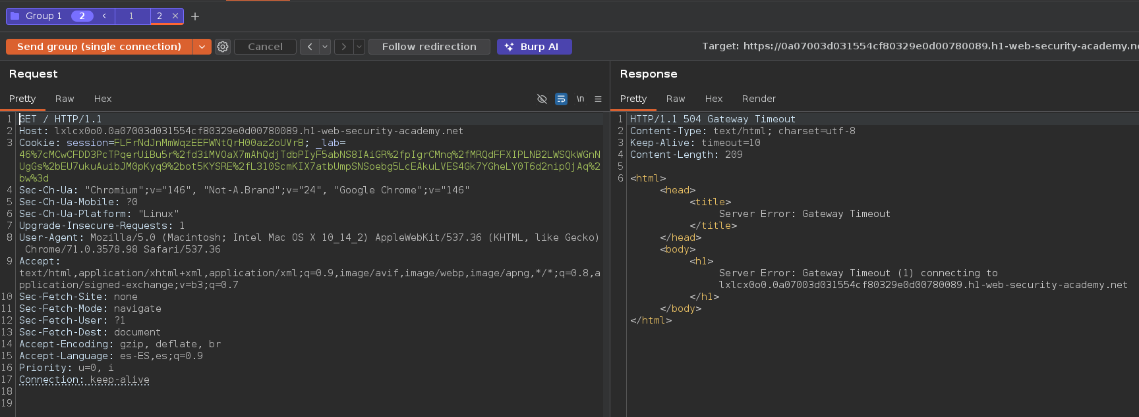Collapse Group 1 using the chevron arrow
This screenshot has width=1139, height=417.
coord(104,16)
